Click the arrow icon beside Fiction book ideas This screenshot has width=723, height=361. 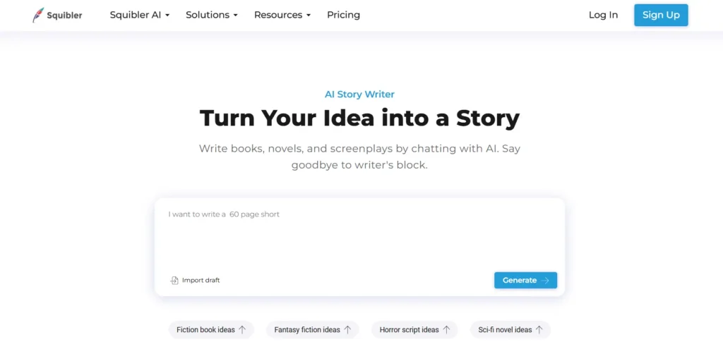242,329
